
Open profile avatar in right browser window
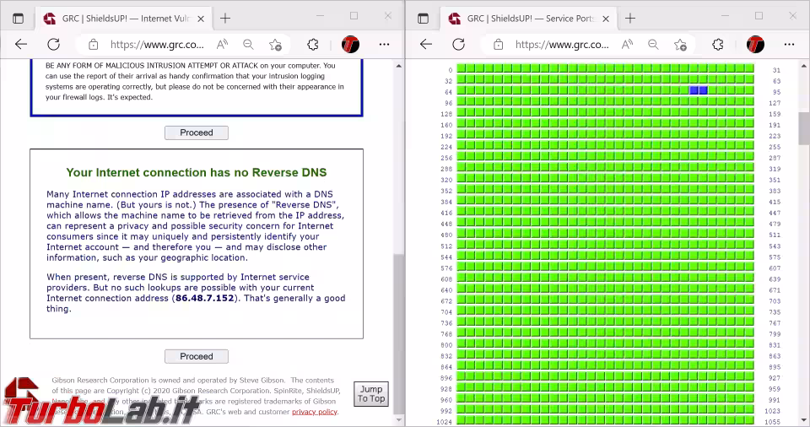(x=755, y=45)
